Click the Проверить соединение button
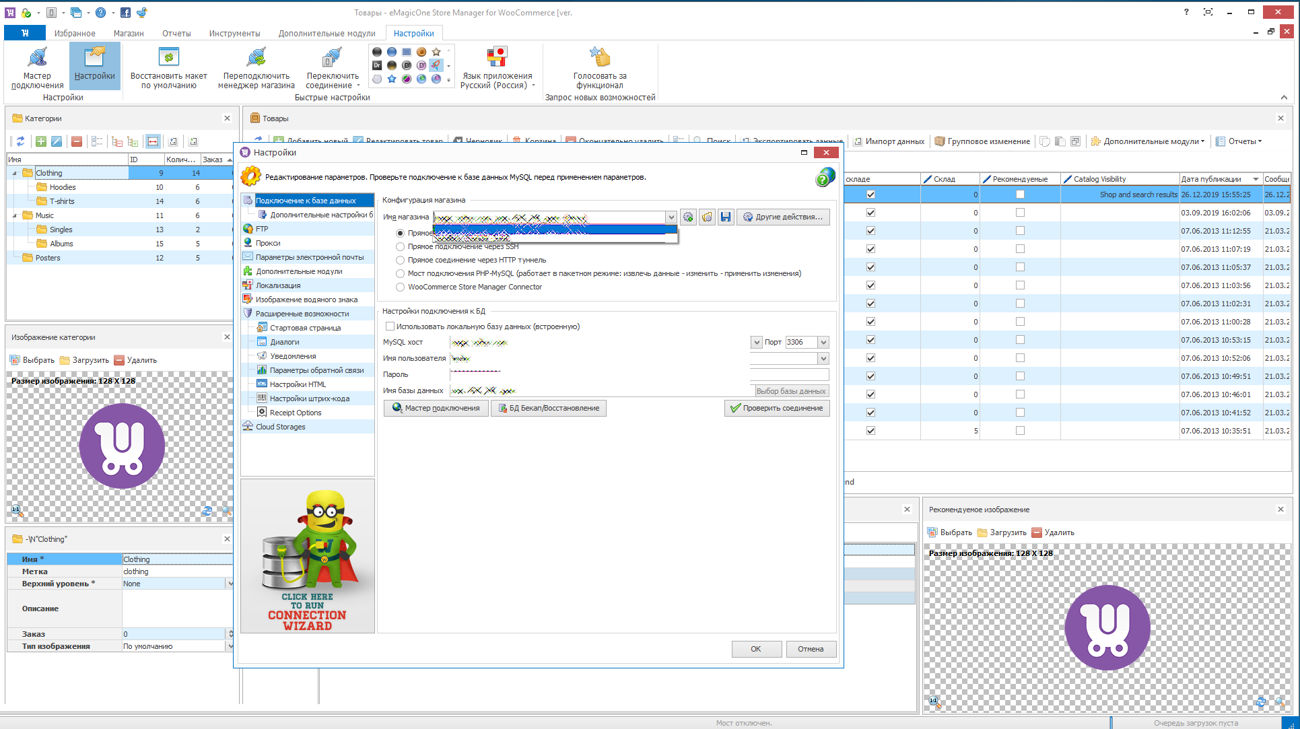 pyautogui.click(x=776, y=408)
